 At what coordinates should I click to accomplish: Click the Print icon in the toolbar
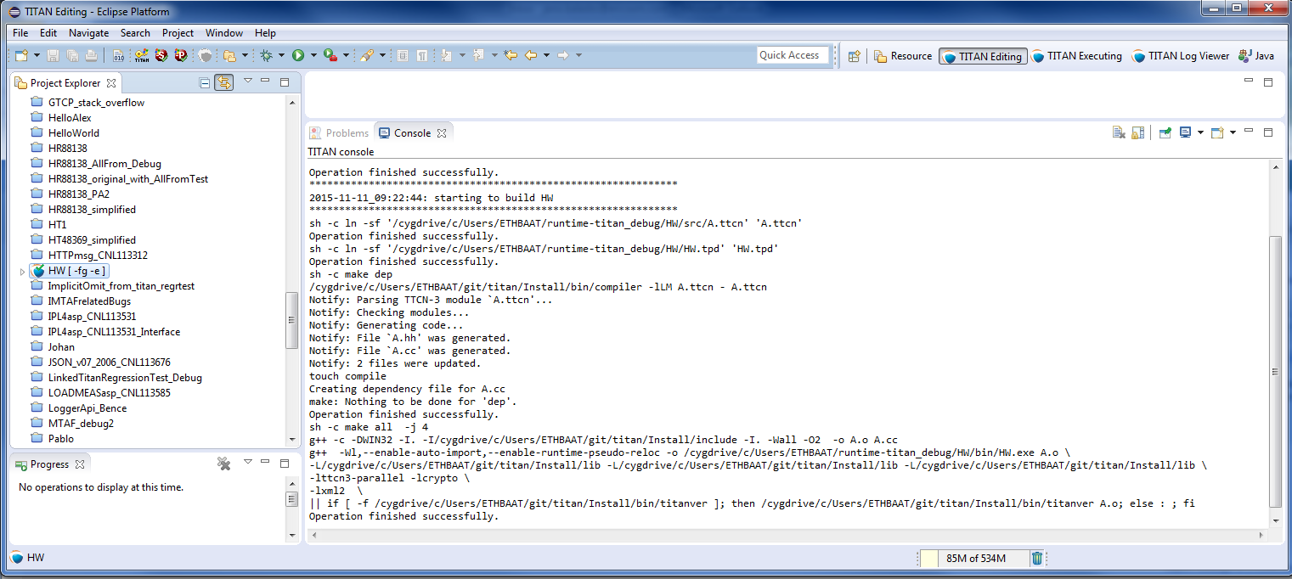click(91, 55)
